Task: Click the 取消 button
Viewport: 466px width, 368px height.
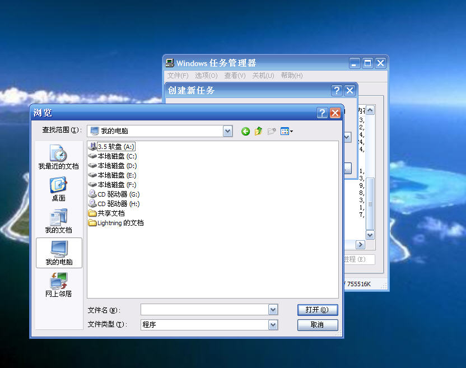Action: [x=318, y=325]
